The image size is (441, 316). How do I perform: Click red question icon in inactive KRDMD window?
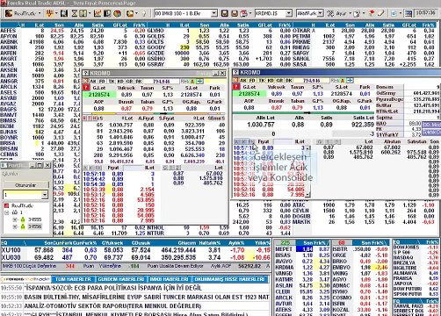coord(85,88)
